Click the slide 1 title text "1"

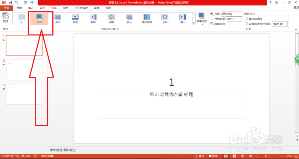(x=172, y=82)
